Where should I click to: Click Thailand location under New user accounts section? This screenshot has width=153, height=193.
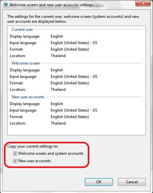click(x=58, y=123)
